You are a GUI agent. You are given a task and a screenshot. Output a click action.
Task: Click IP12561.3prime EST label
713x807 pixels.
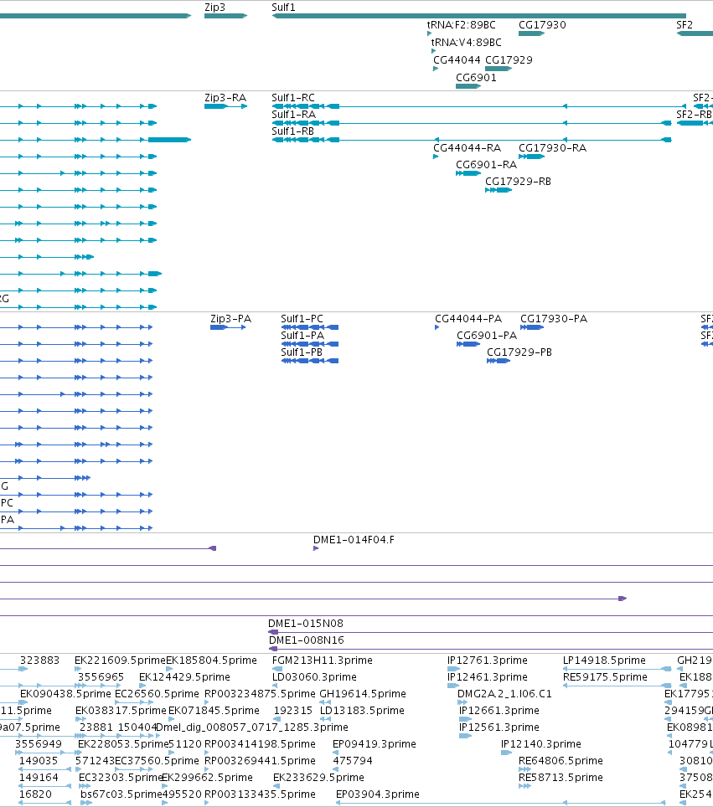[x=499, y=727]
